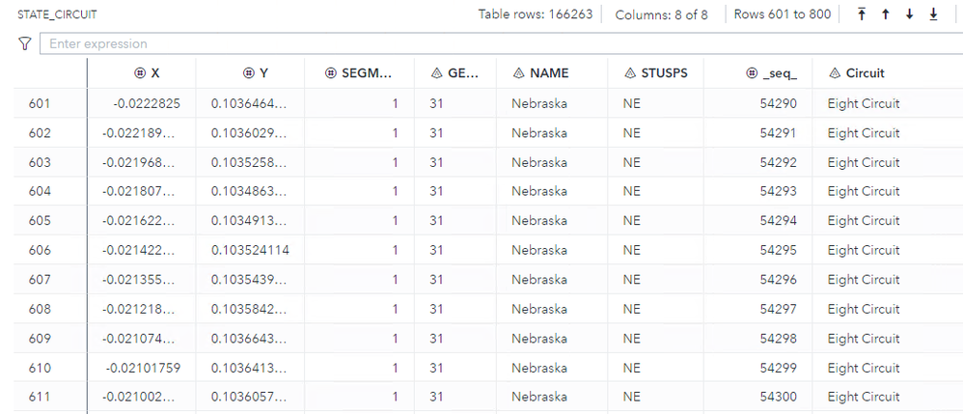Image resolution: width=963 pixels, height=414 pixels.
Task: Click Nebraska in row 601
Action: [x=539, y=104]
